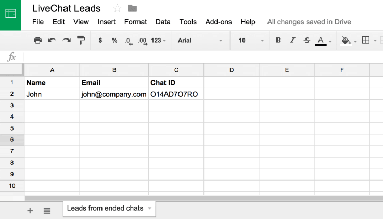Viewport: 383px width, 219px height.
Task: Open the View menu
Action: pyautogui.click(x=81, y=22)
